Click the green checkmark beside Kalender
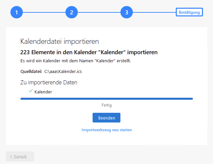 (x=31, y=91)
